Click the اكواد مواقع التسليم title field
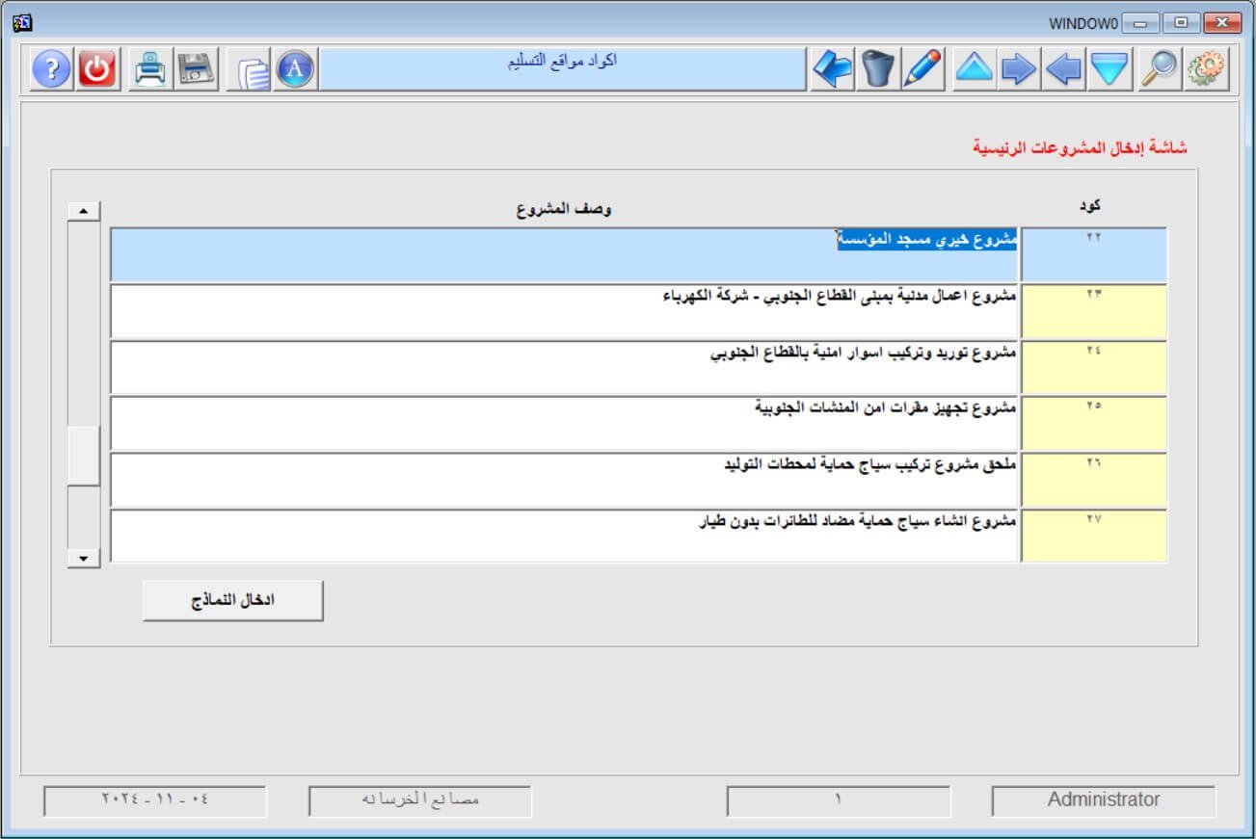The image size is (1256, 839). [x=562, y=69]
